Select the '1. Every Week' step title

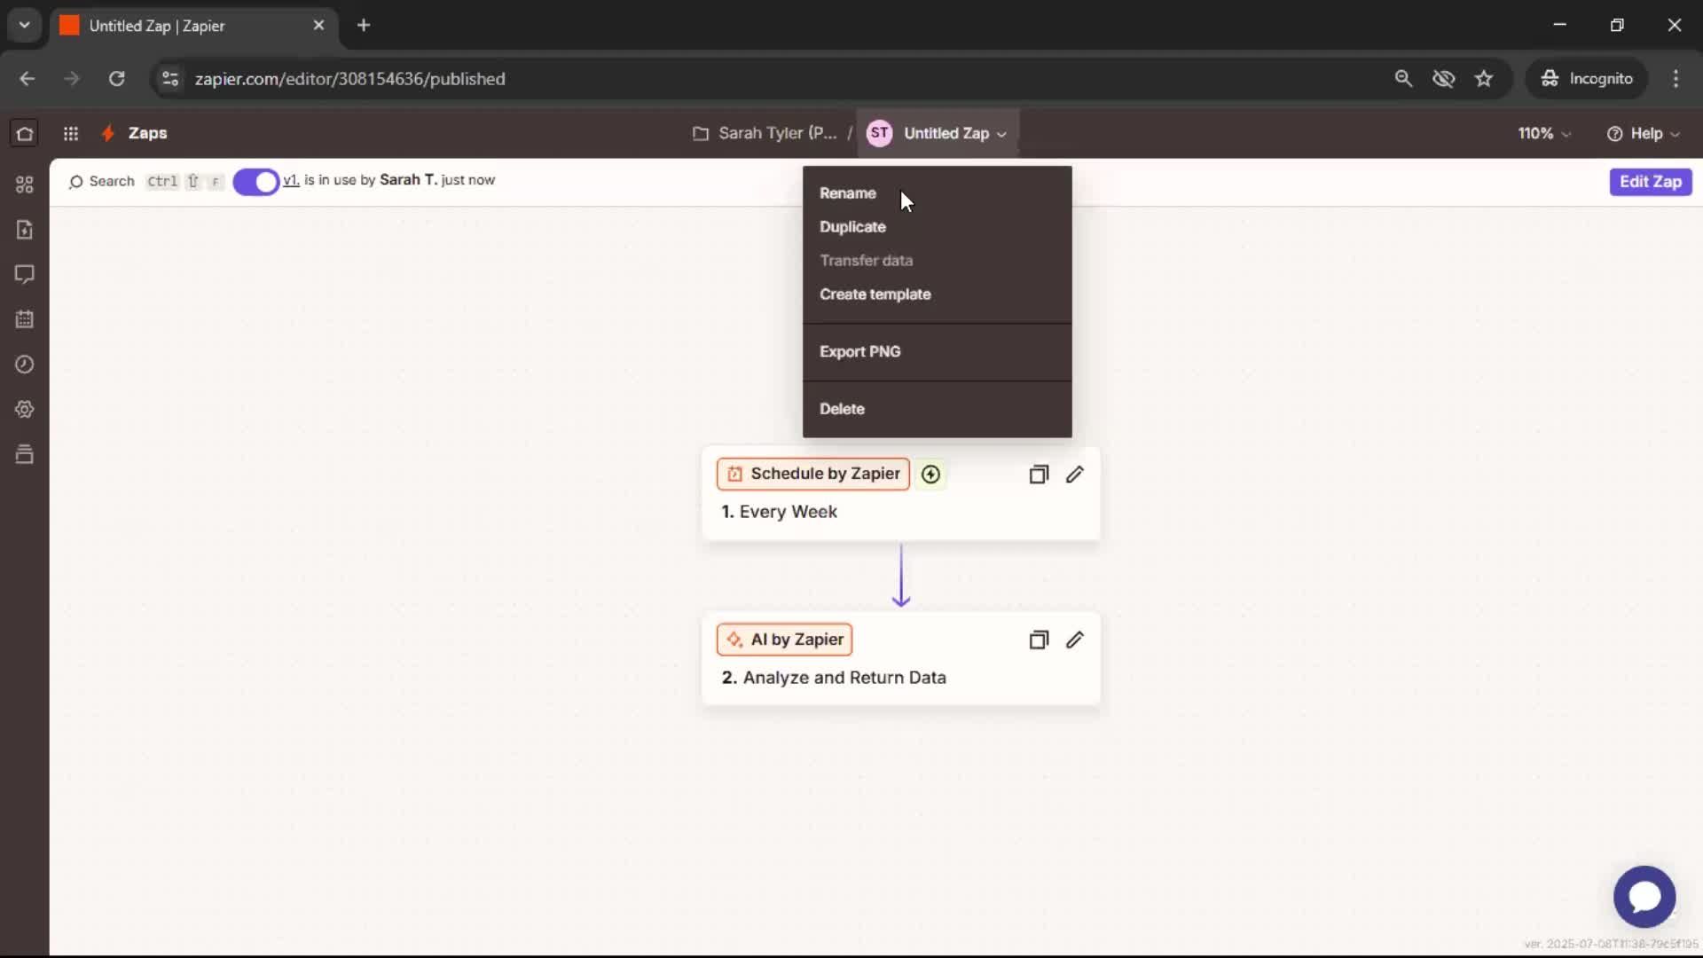[779, 512]
